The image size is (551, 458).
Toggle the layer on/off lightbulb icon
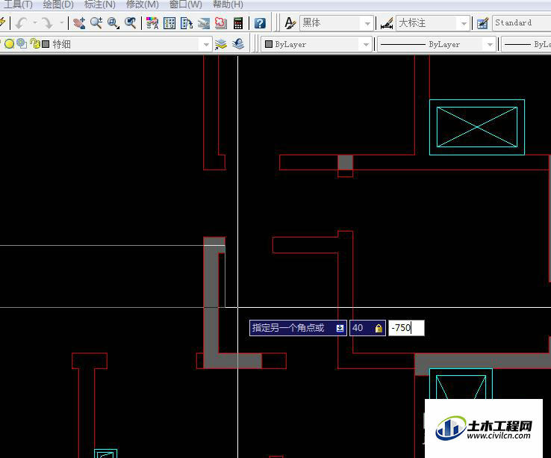click(x=10, y=44)
